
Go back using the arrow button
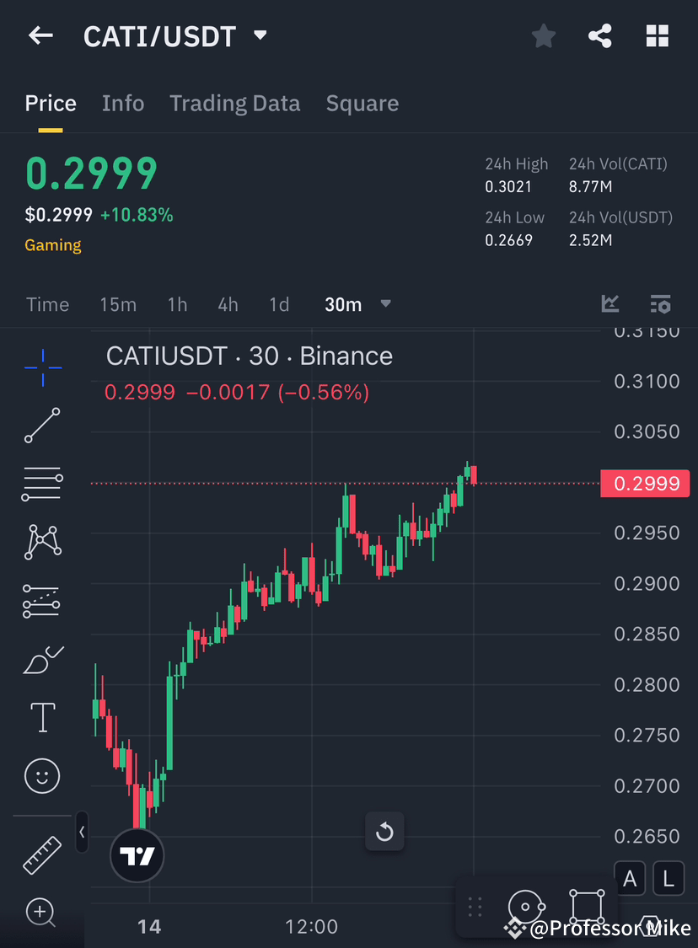tap(40, 35)
